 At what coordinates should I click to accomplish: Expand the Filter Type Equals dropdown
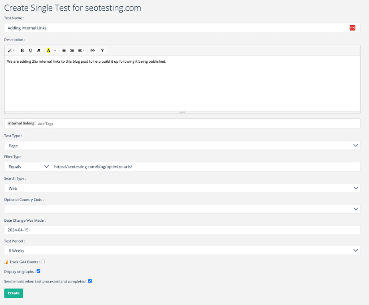click(27, 167)
